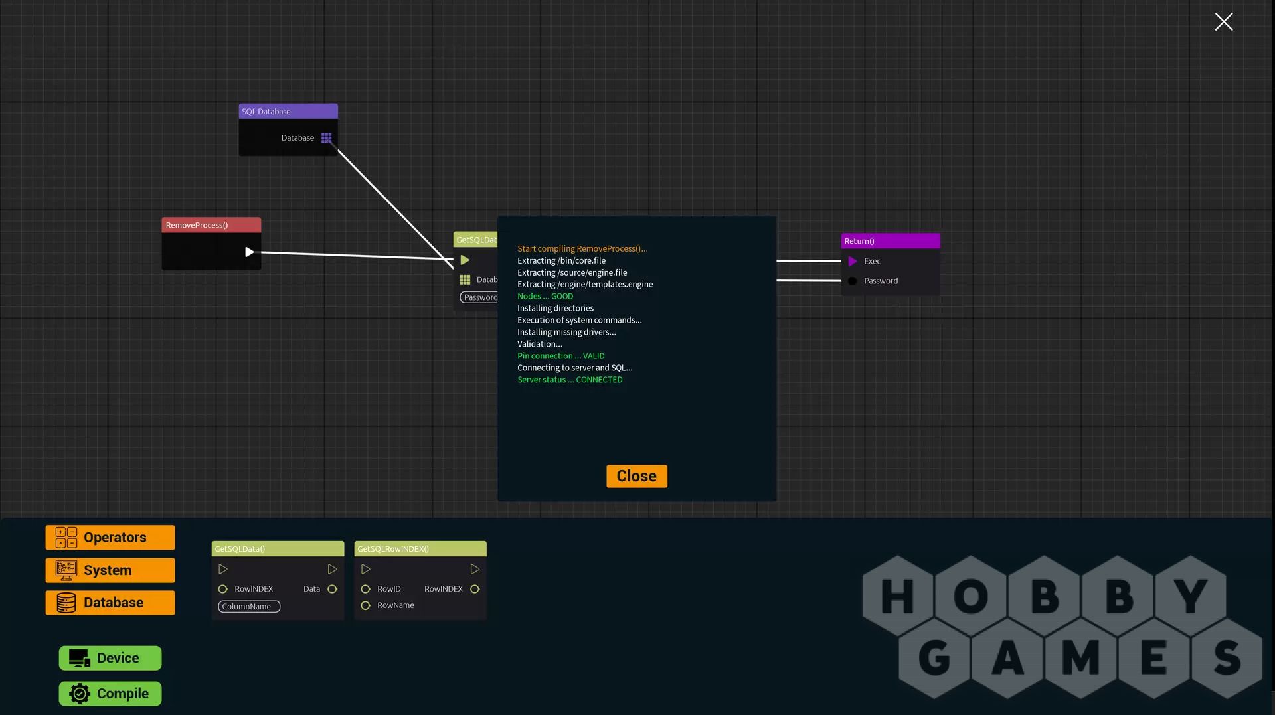Click the 'Extracting /source/engine.file' log line
1275x715 pixels.
tap(572, 273)
